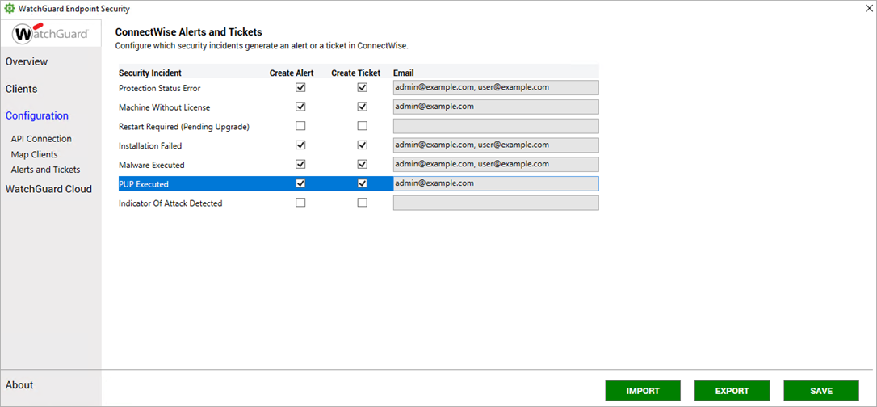Click empty email field for Restart Required

pos(496,126)
